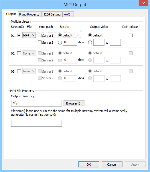Click stream 01 output video width field
Image resolution: width=150 pixels, height=172 pixels.
coord(99,42)
